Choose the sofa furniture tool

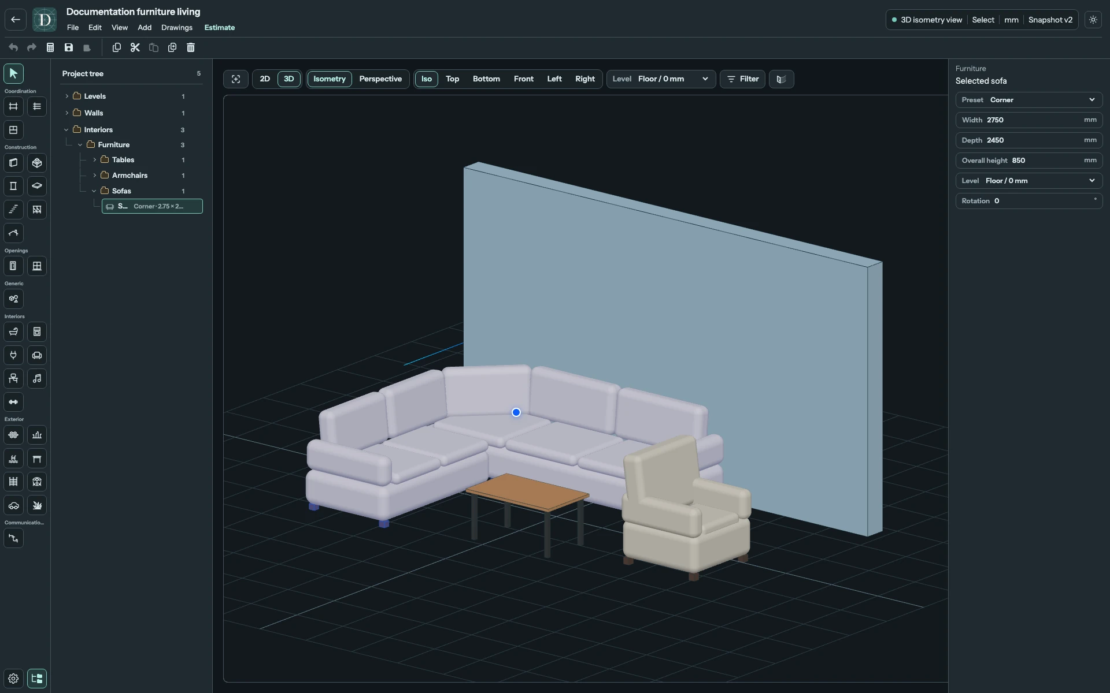[37, 355]
